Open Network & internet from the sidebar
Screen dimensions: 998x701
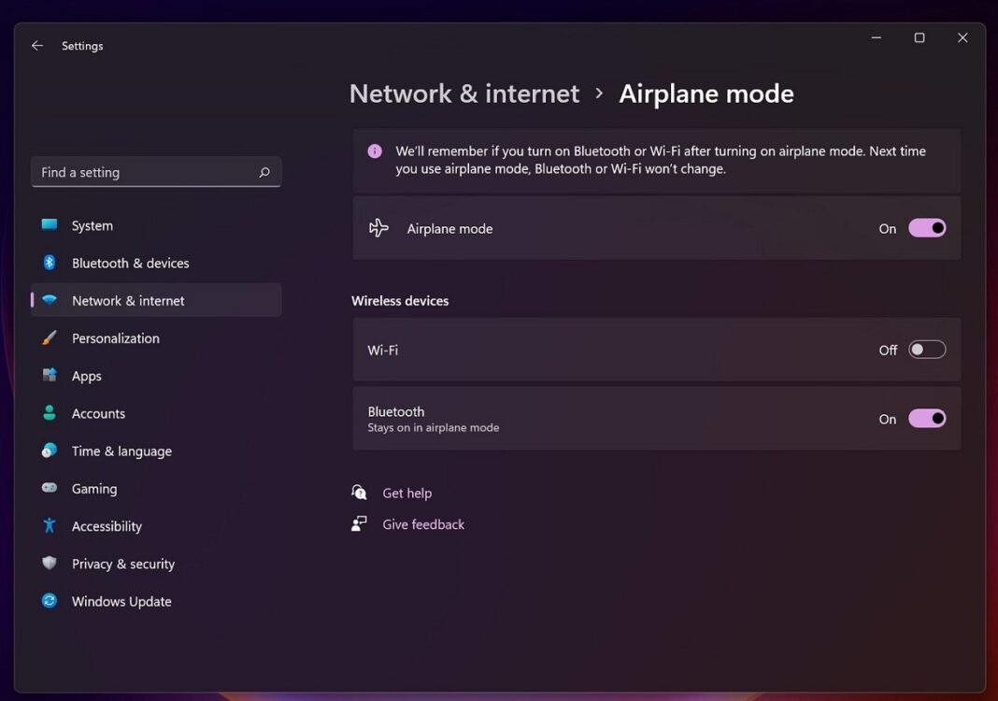tap(127, 300)
